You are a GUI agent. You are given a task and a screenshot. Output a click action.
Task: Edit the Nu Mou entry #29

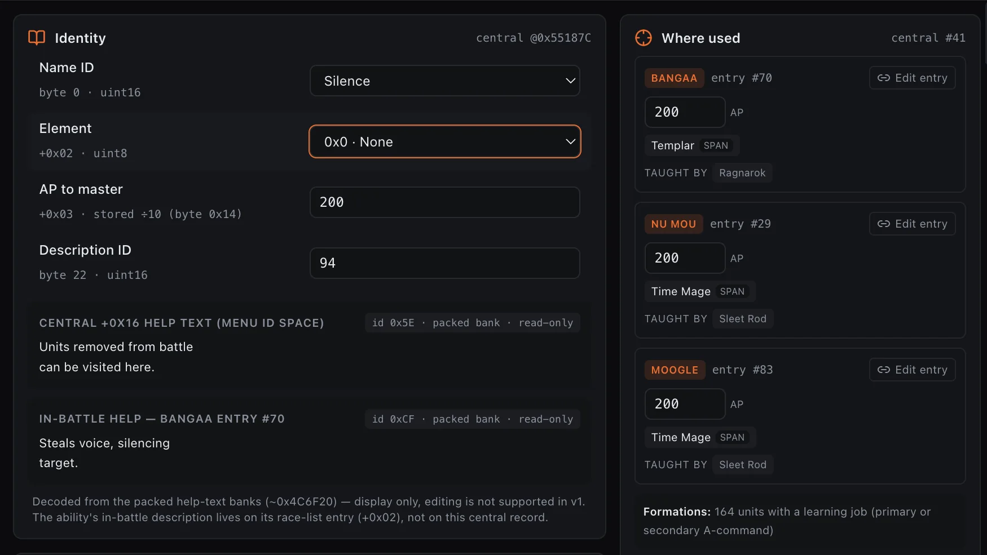coord(912,224)
